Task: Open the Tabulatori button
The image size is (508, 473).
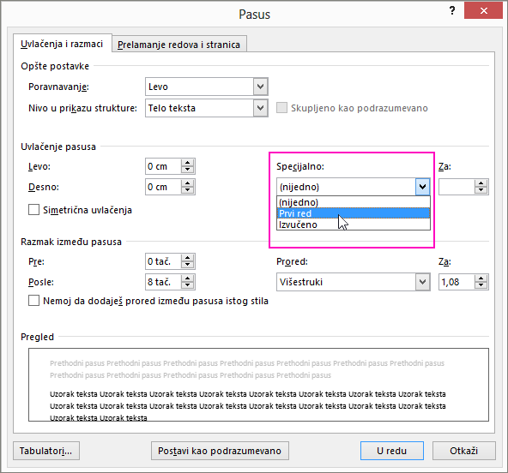Action: [46, 451]
